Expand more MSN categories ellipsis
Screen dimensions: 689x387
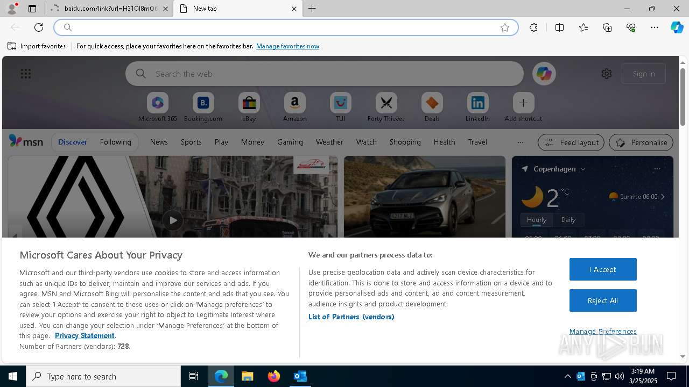(x=520, y=142)
